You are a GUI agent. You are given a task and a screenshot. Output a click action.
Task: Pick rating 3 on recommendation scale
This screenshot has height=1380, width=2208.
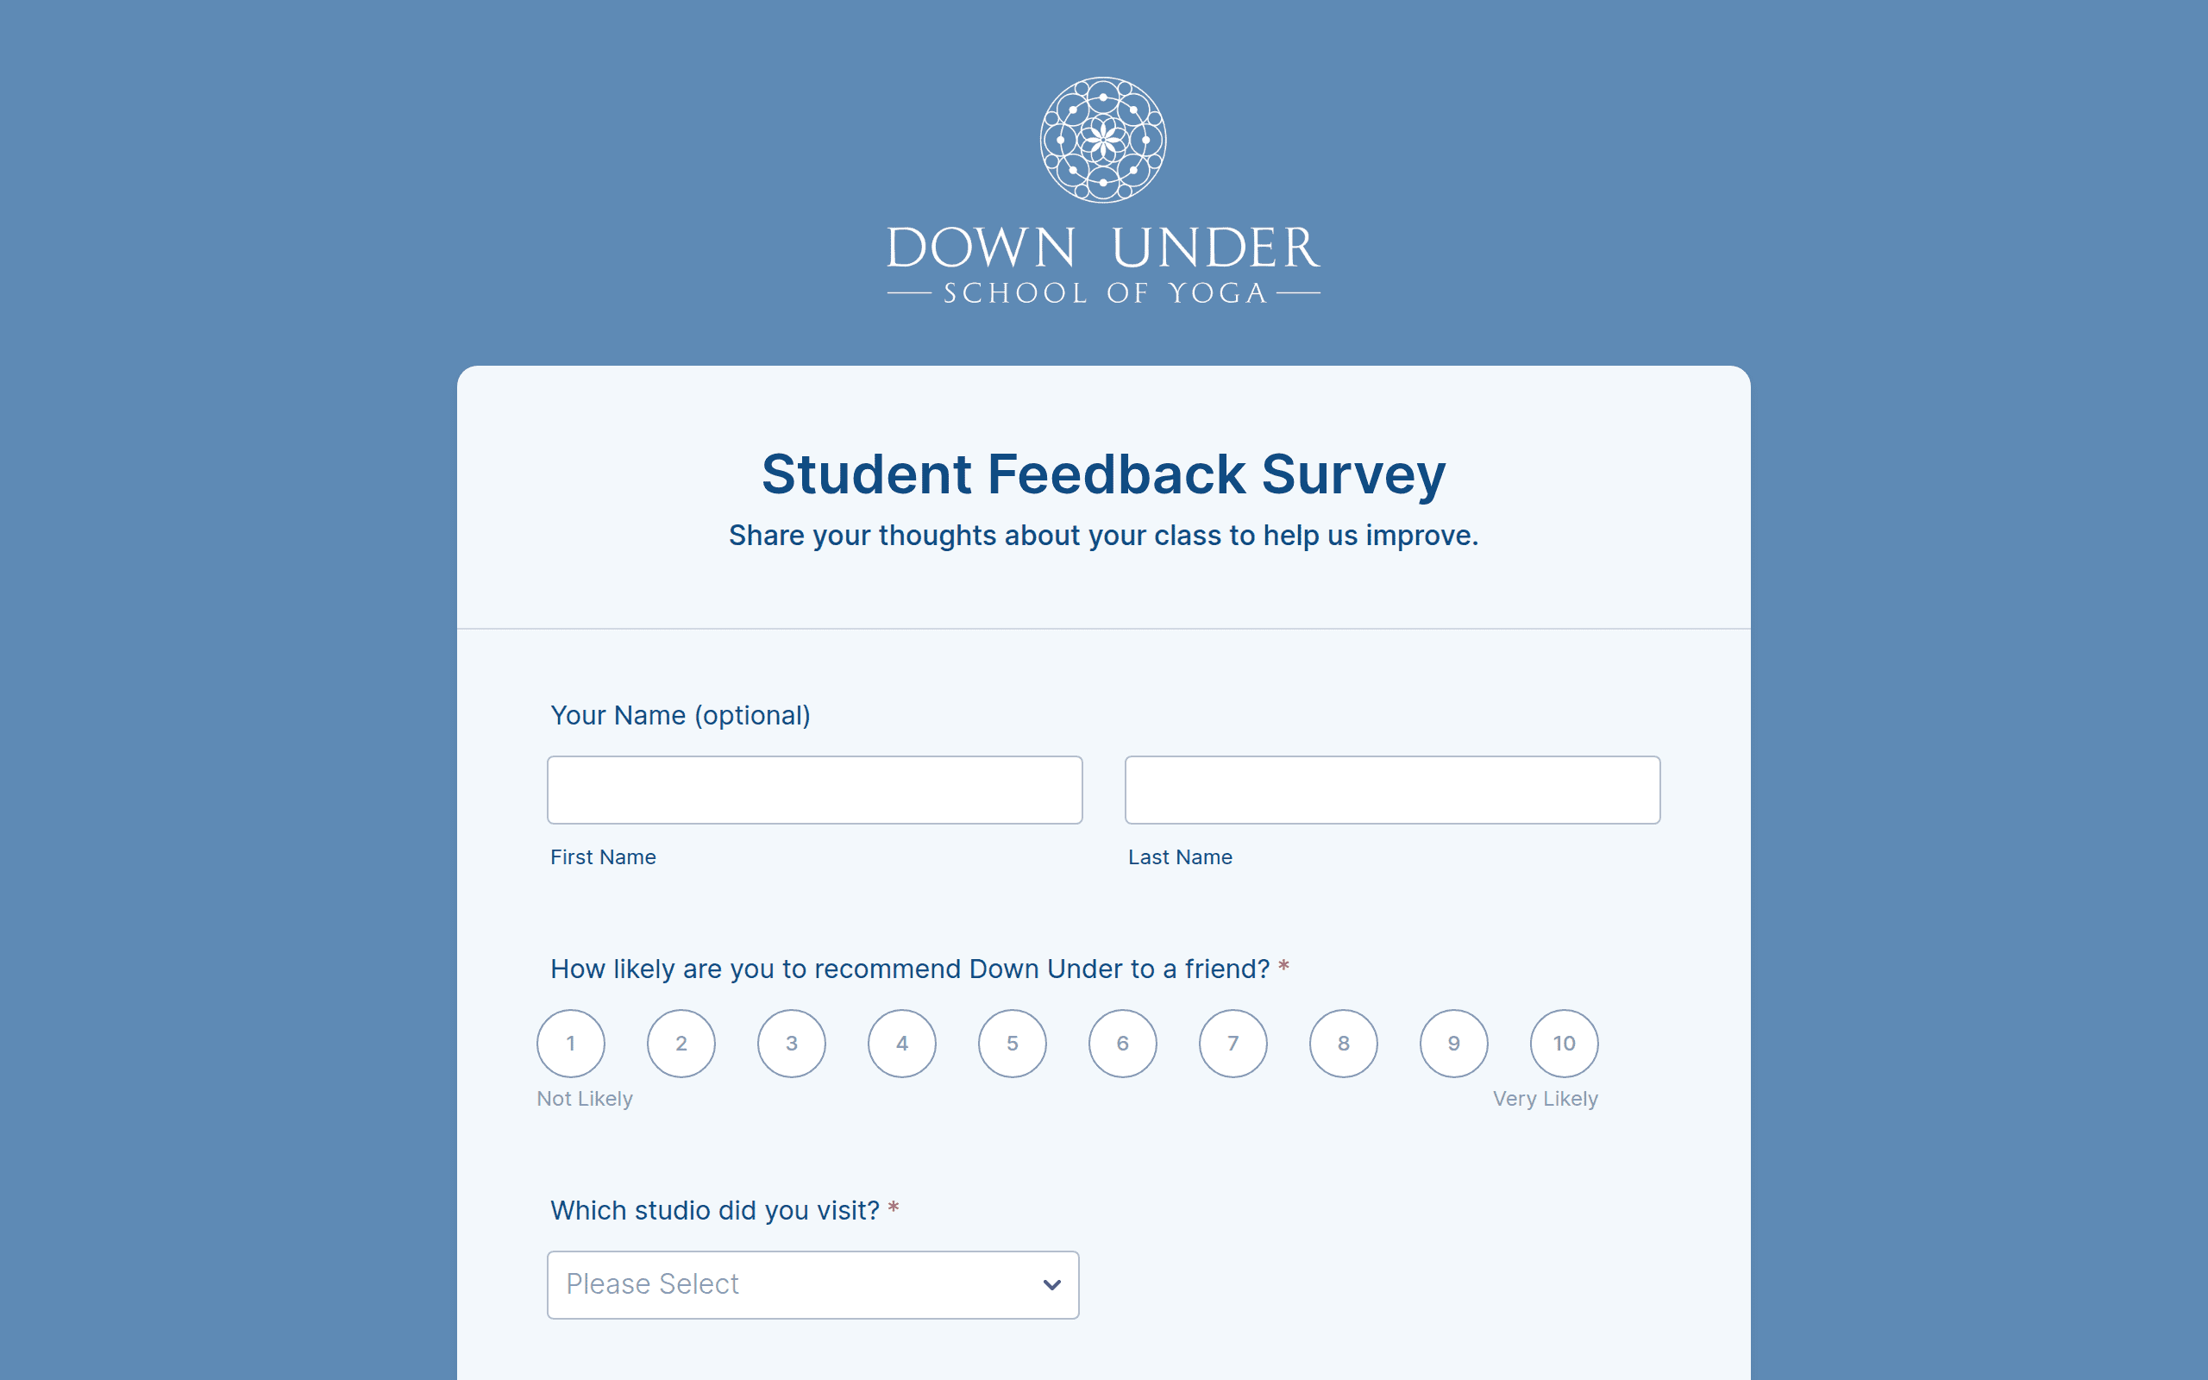coord(792,1044)
